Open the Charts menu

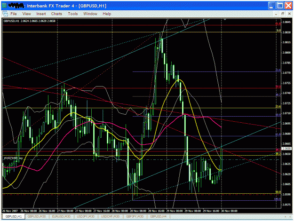(56, 14)
